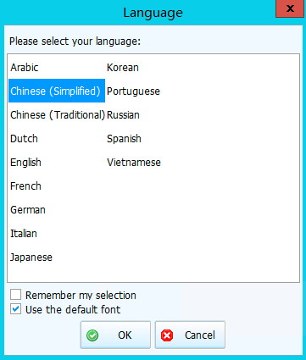Image resolution: width=306 pixels, height=360 pixels.
Task: Click the green checkmark icon on OK
Action: point(92,335)
